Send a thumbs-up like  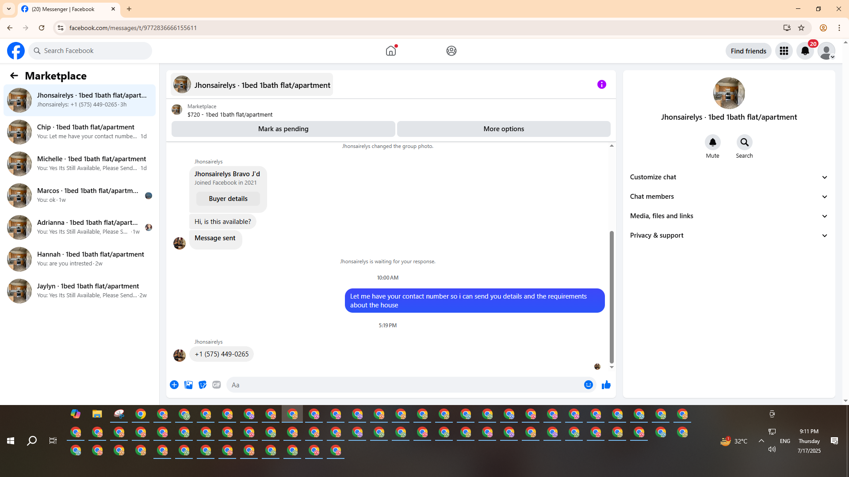coord(606,385)
